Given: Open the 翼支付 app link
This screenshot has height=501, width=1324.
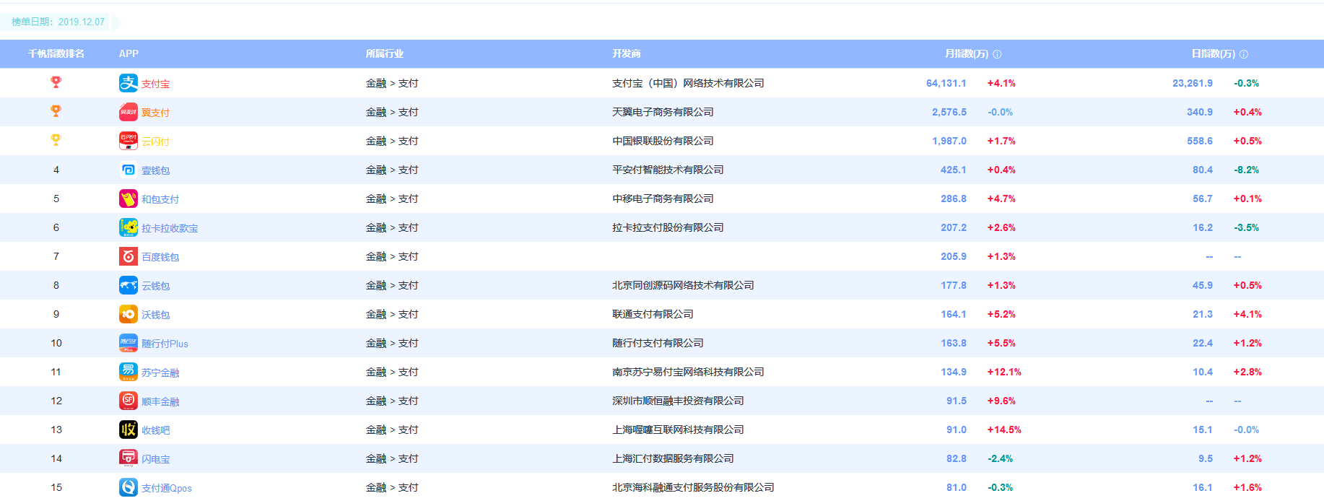Looking at the screenshot, I should point(156,113).
